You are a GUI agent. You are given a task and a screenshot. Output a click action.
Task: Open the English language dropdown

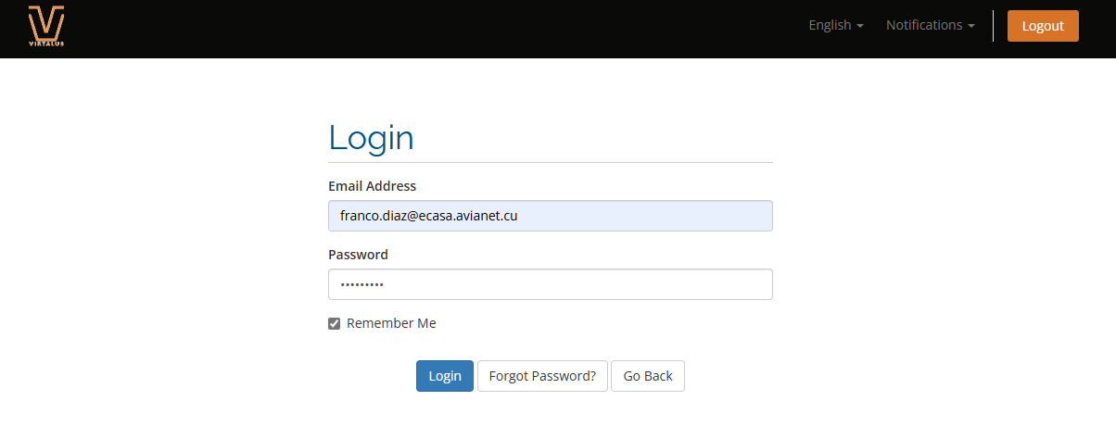[835, 25]
